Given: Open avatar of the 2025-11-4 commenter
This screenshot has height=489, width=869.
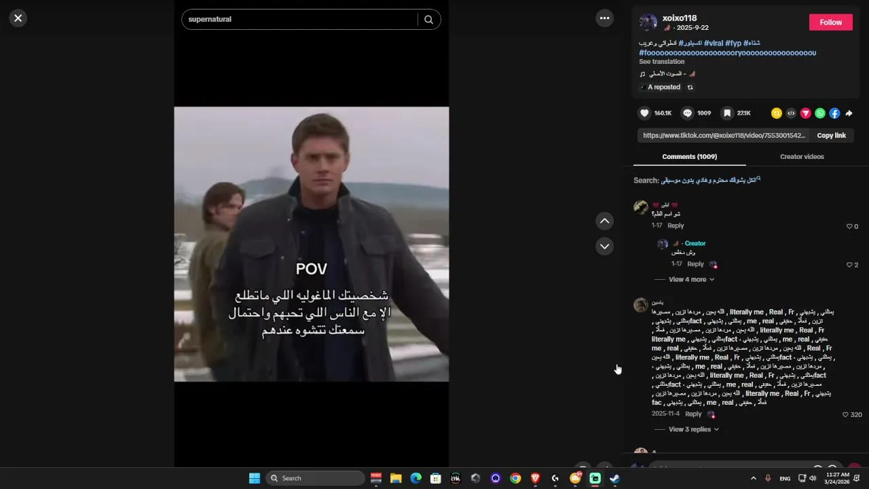Looking at the screenshot, I should 640,305.
